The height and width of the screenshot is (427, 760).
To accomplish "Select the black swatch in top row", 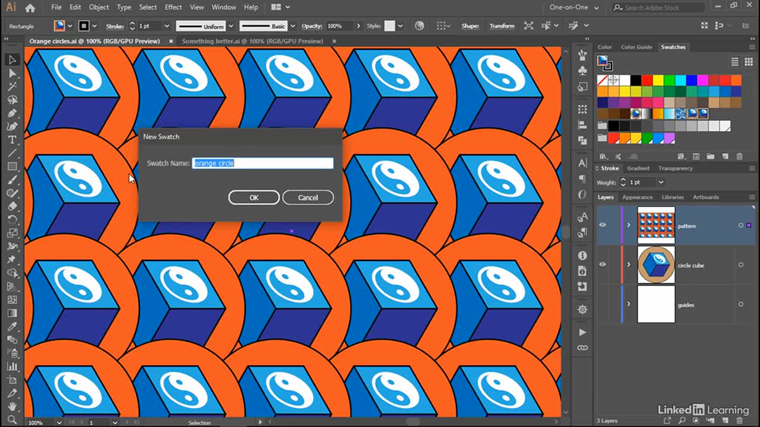I will [x=636, y=80].
